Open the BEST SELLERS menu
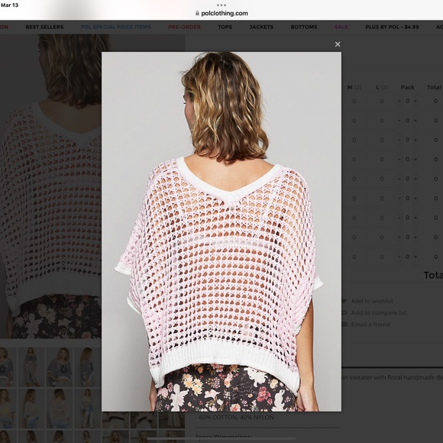443x443 pixels. [44, 27]
